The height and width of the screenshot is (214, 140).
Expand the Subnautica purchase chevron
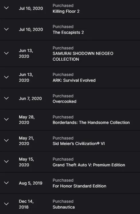(6, 204)
